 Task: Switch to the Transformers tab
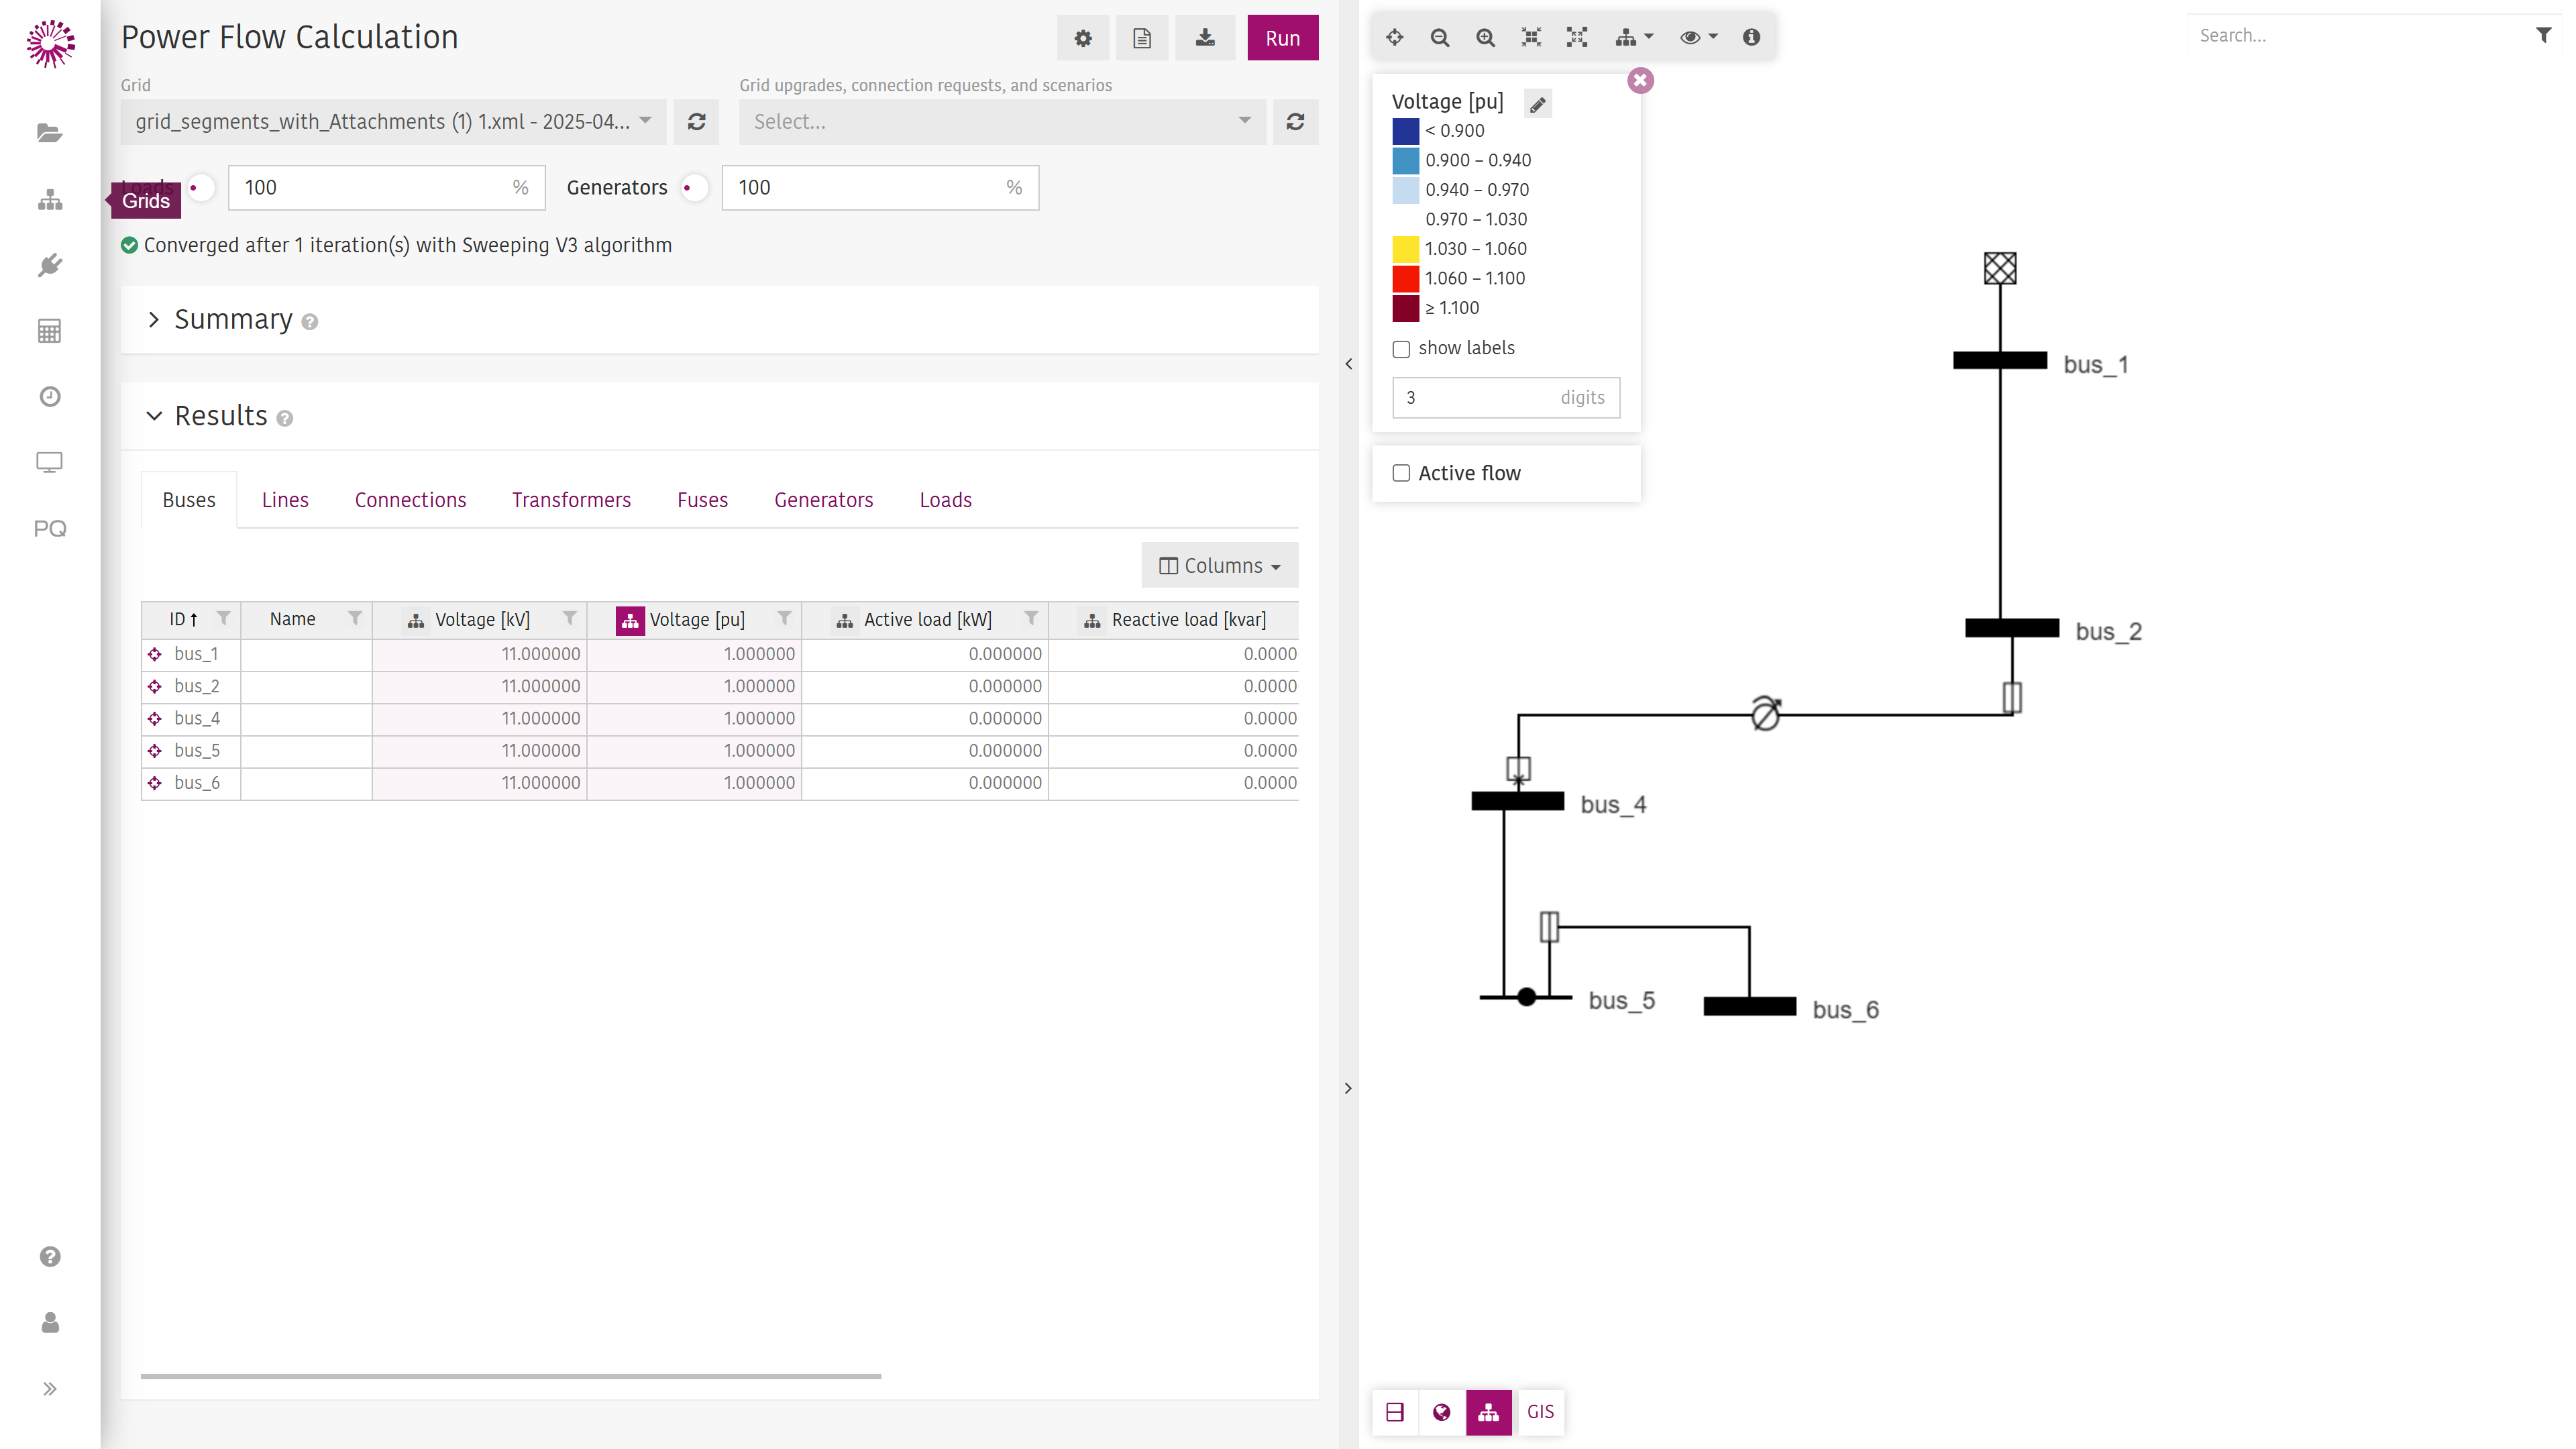tap(571, 500)
